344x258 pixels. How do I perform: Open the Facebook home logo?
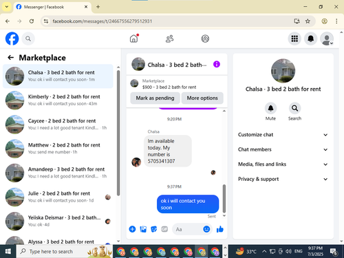[x=12, y=39]
